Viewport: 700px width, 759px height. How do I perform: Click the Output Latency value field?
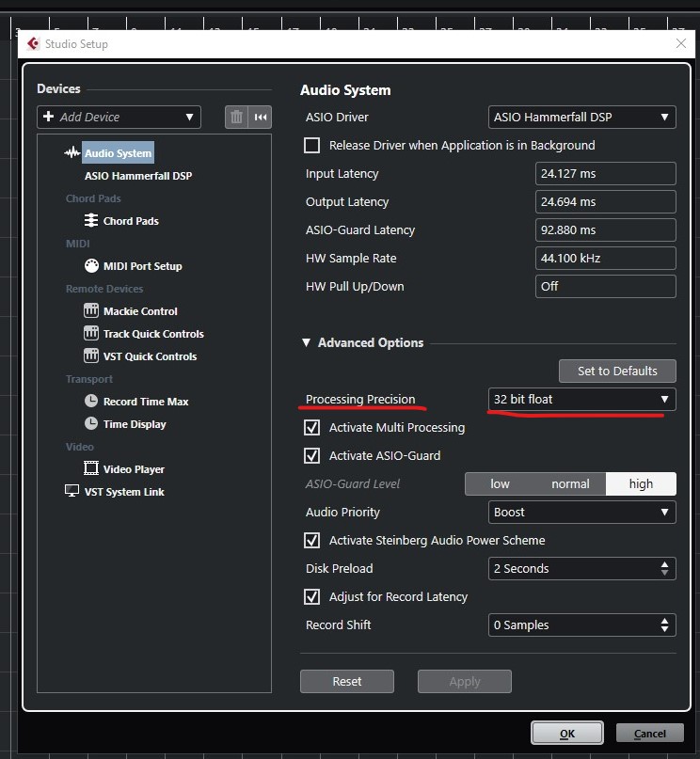pyautogui.click(x=606, y=202)
